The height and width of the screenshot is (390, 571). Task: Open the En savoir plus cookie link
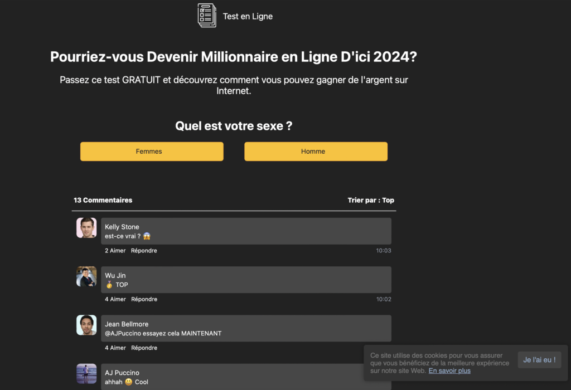click(x=449, y=370)
